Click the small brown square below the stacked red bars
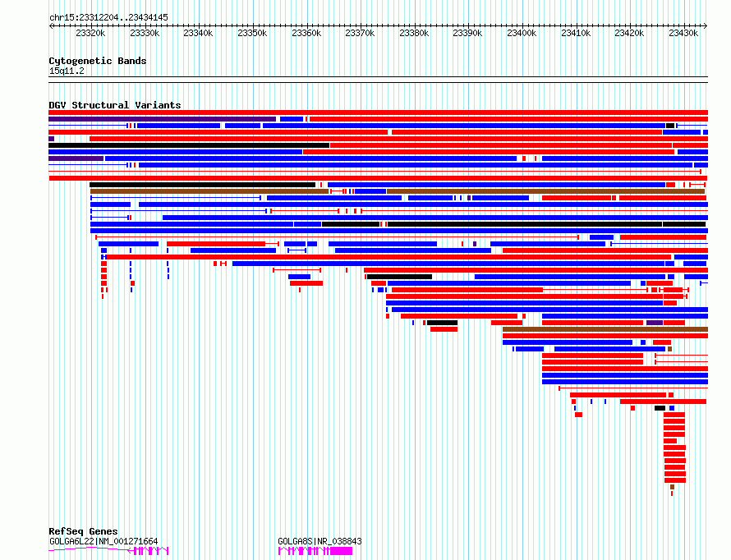The image size is (731, 560). coord(672,487)
